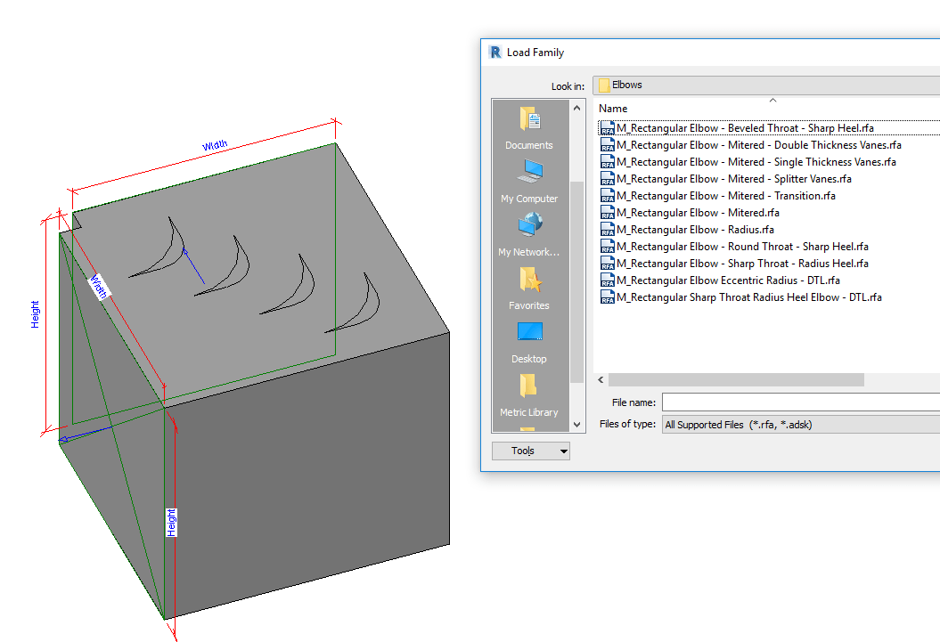Screen dimensions: 940x642
Task: Click top Width dimension label on model
Action: coord(215,145)
